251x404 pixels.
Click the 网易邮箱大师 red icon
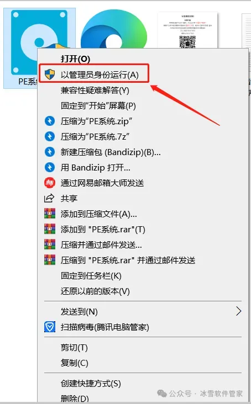click(x=50, y=183)
